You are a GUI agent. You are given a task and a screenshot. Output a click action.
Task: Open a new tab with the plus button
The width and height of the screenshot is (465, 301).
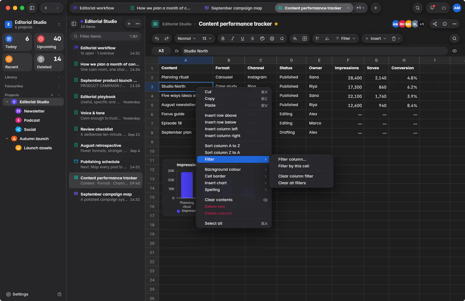click(376, 8)
